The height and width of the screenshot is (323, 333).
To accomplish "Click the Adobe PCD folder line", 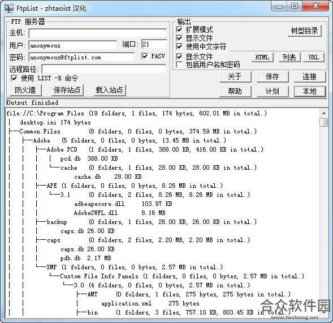I will (x=155, y=149).
